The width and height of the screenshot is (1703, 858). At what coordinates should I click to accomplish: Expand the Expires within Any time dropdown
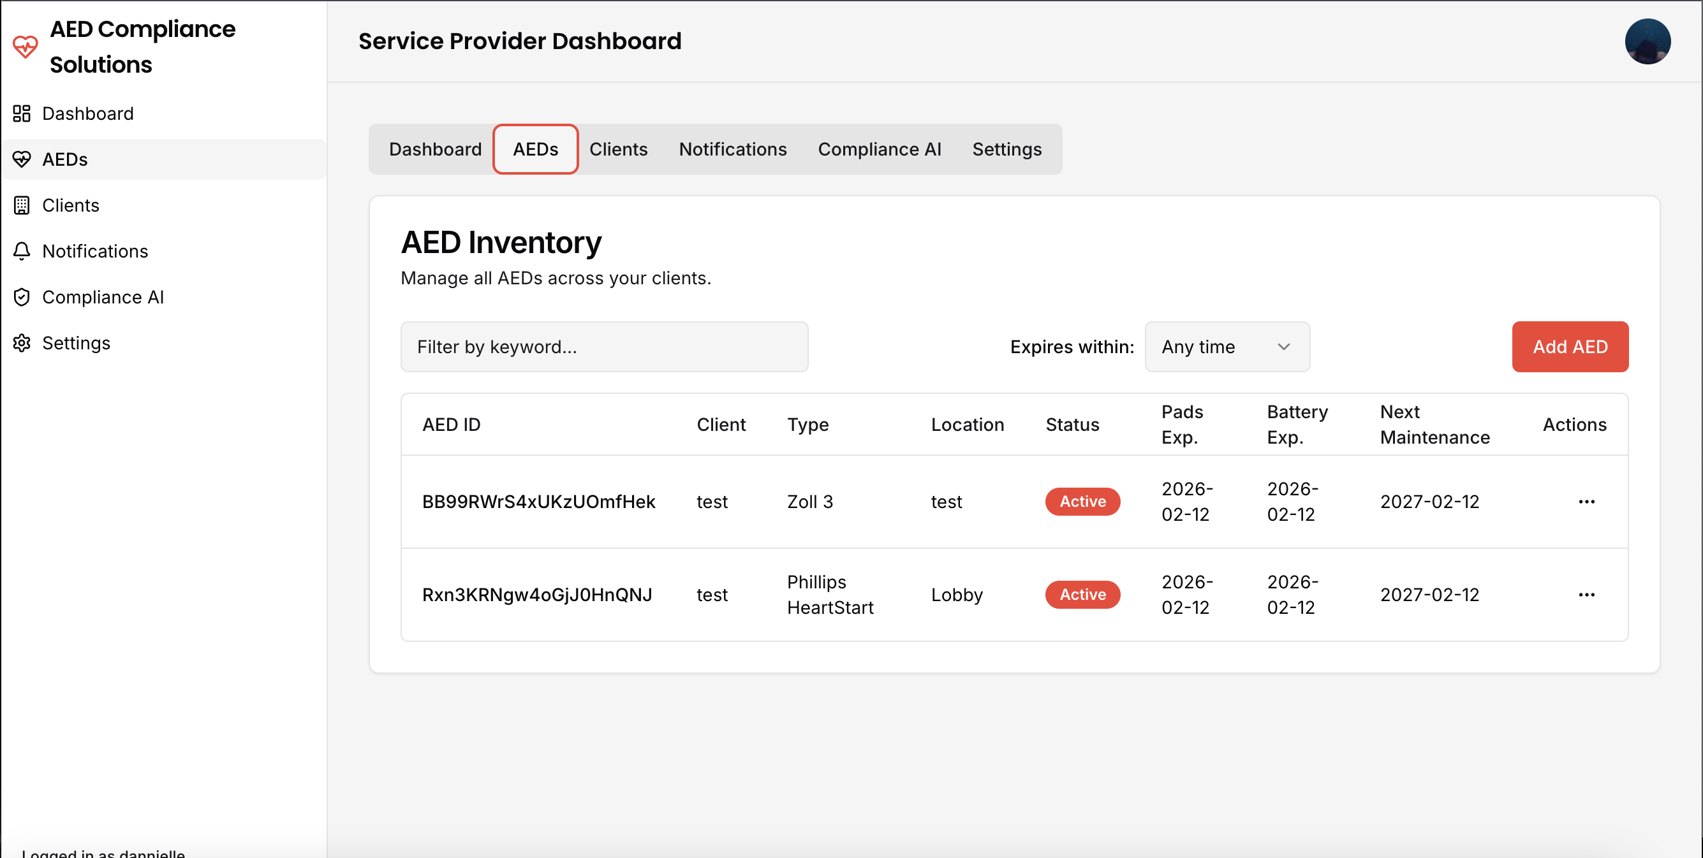[1227, 347]
